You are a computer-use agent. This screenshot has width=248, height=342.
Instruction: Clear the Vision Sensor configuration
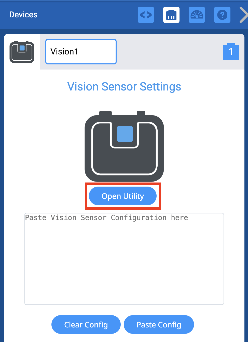(86, 324)
